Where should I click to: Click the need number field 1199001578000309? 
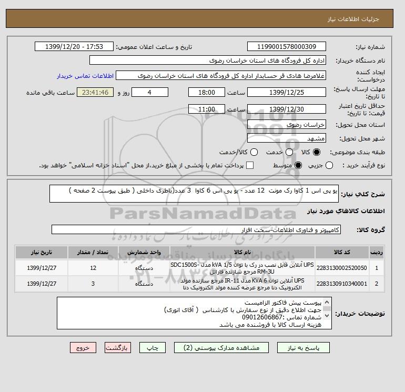(287, 46)
